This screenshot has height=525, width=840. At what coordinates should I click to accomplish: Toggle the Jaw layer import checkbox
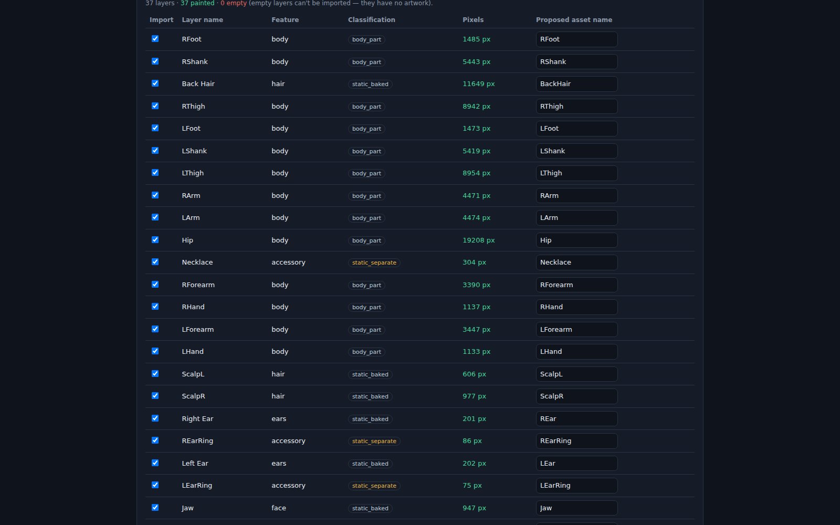(x=155, y=508)
